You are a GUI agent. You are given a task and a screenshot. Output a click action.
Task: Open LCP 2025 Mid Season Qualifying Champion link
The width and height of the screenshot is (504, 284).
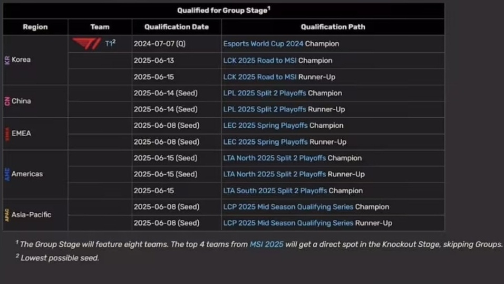(x=288, y=207)
